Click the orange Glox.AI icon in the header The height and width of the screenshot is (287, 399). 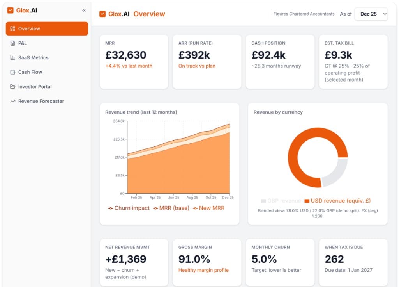pyautogui.click(x=102, y=14)
